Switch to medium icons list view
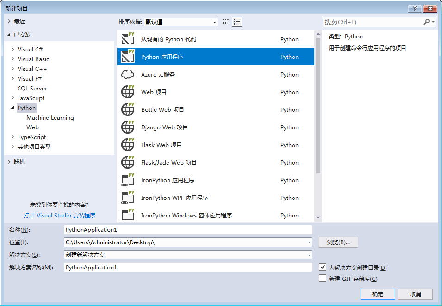The width and height of the screenshot is (442, 306). [x=237, y=22]
